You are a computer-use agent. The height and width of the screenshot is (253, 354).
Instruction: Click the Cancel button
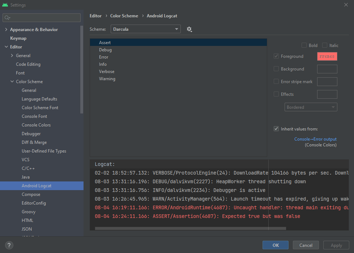point(306,245)
